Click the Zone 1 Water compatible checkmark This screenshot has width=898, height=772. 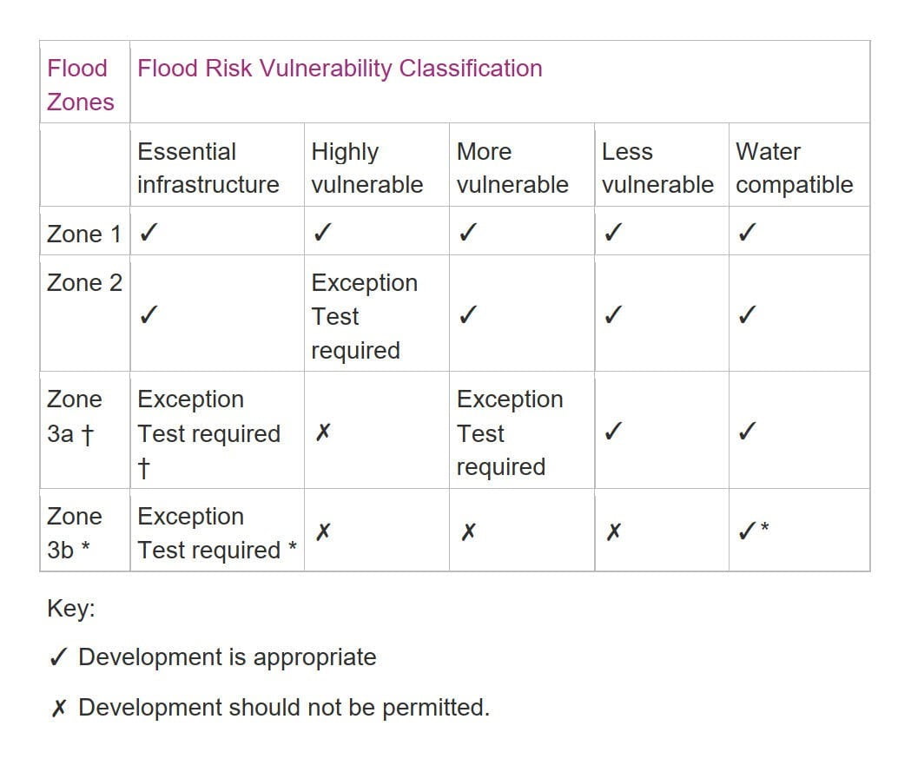click(746, 233)
